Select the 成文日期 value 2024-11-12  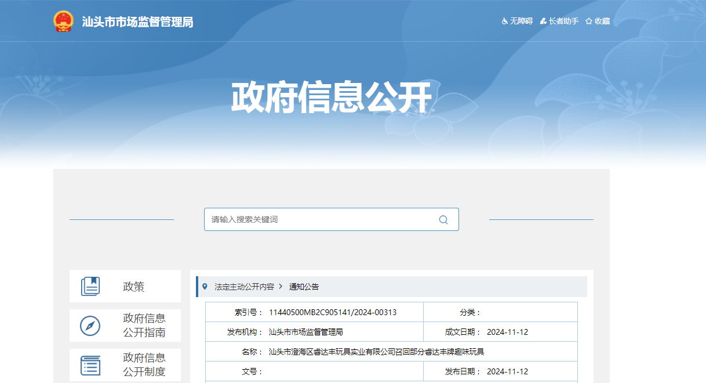pos(507,332)
